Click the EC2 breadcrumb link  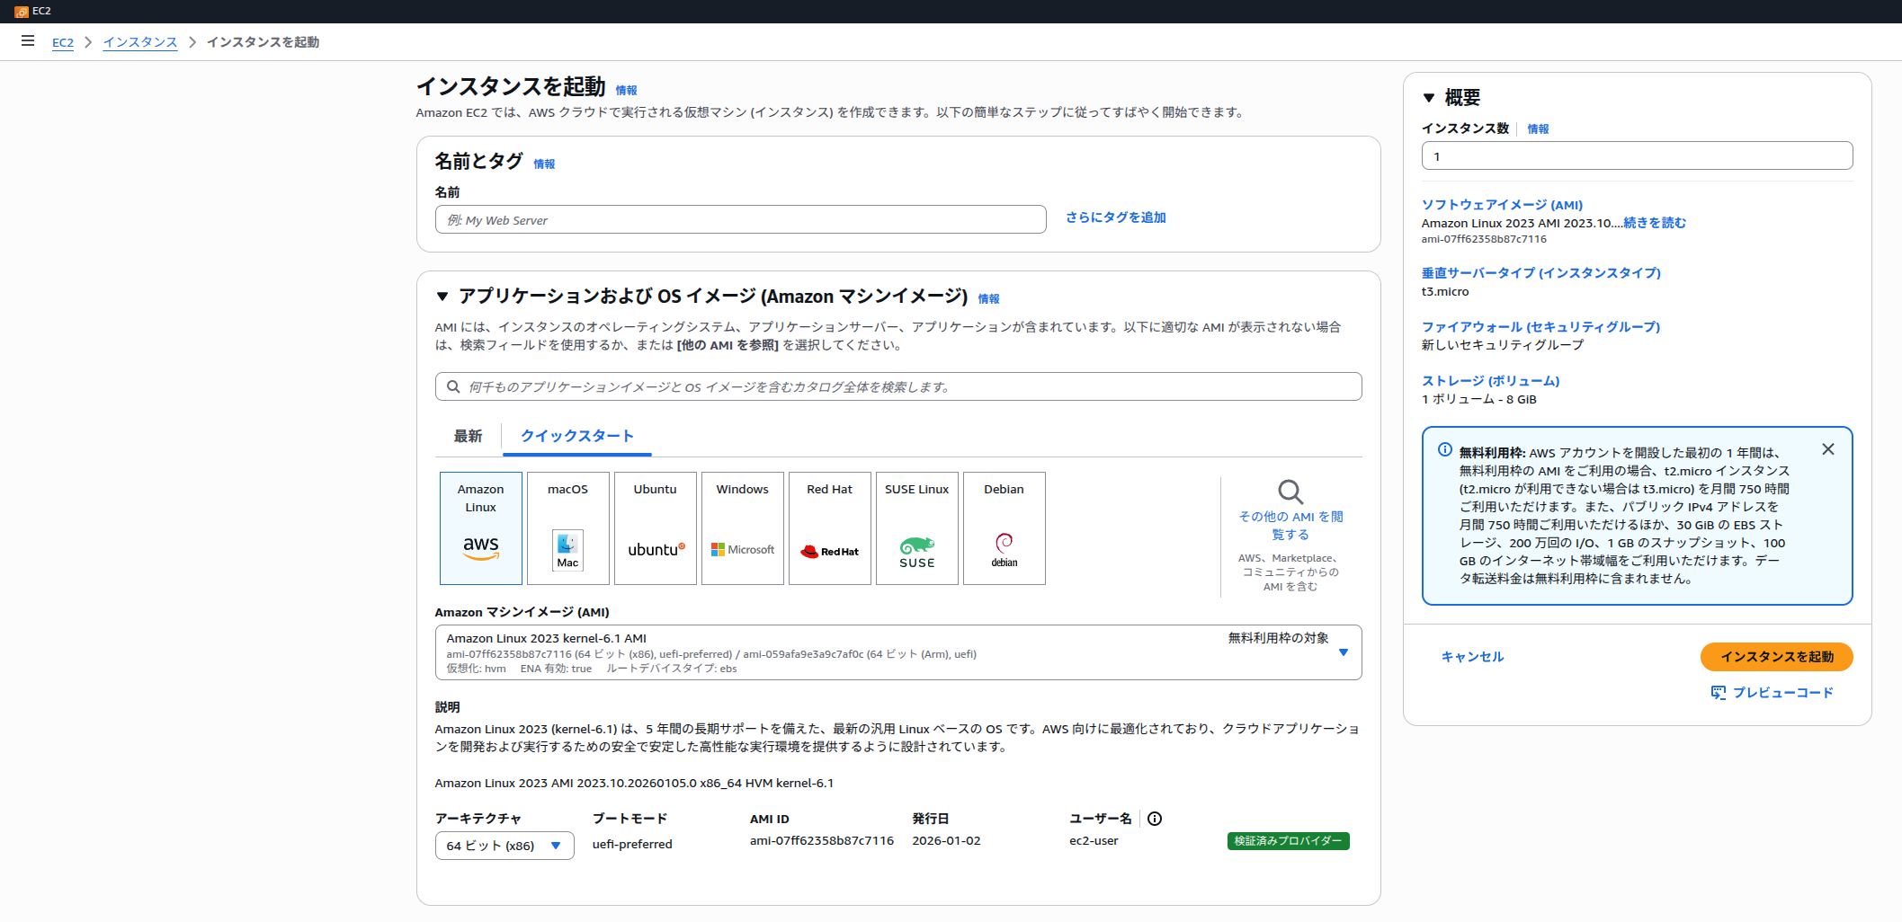[x=63, y=42]
